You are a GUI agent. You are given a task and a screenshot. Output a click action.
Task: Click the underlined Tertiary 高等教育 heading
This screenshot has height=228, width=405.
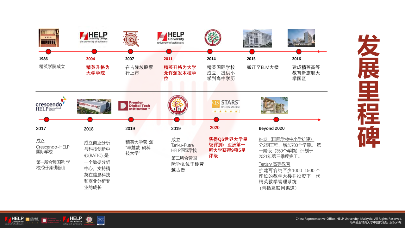(x=274, y=164)
